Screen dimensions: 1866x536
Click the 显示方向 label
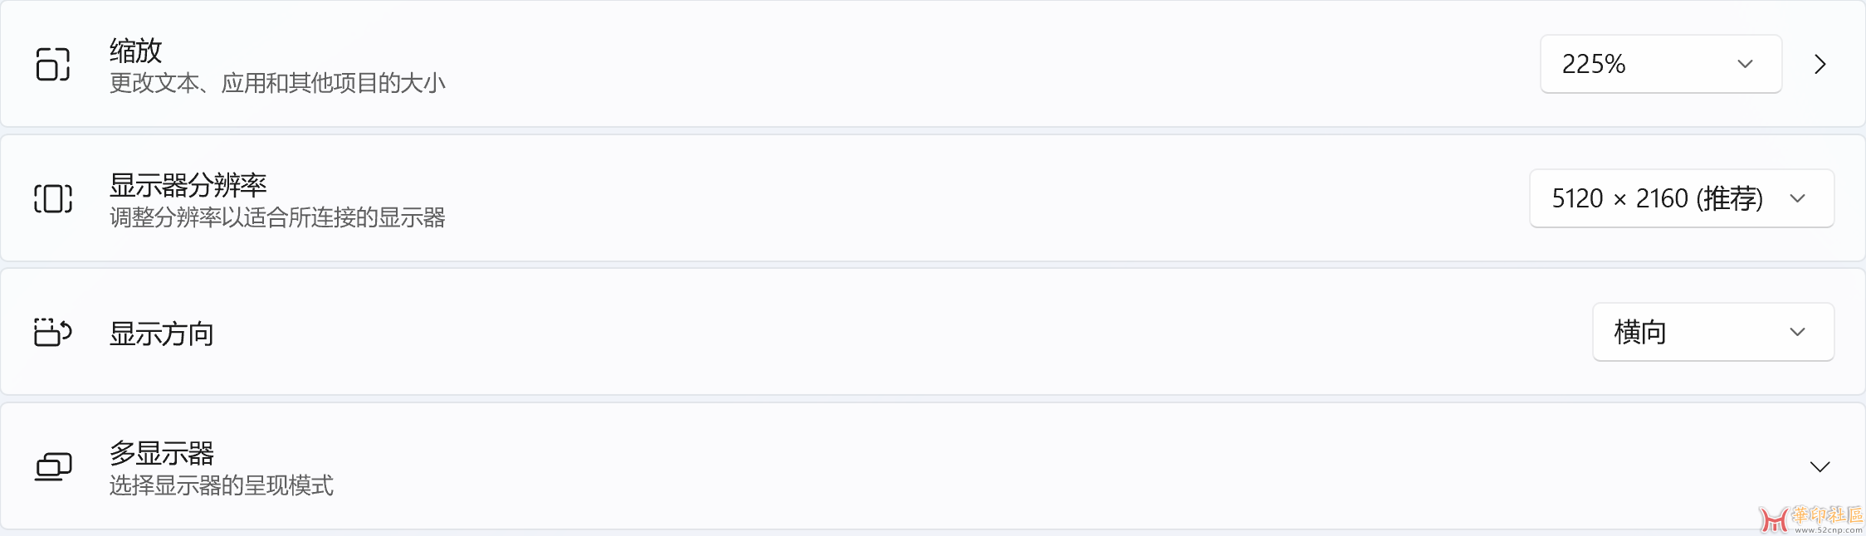click(x=162, y=334)
